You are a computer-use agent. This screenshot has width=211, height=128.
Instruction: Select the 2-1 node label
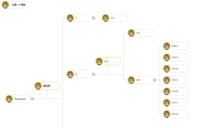[138, 33]
